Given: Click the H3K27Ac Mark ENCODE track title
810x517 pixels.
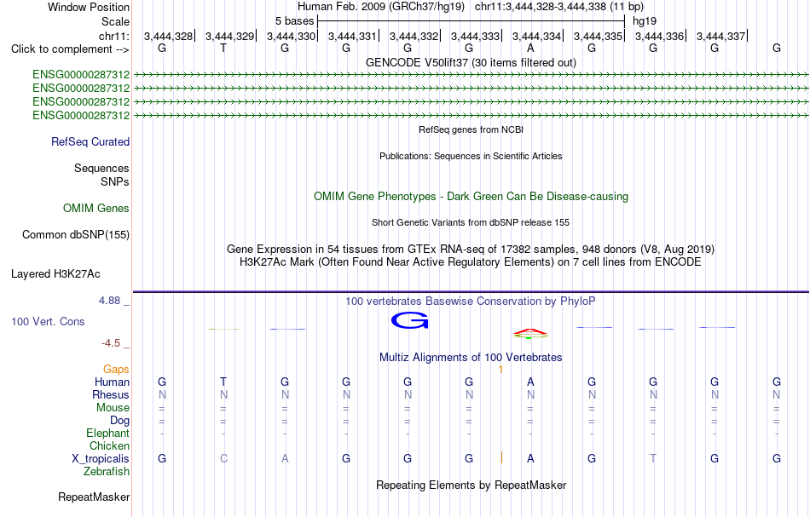Looking at the screenshot, I should coord(471,261).
